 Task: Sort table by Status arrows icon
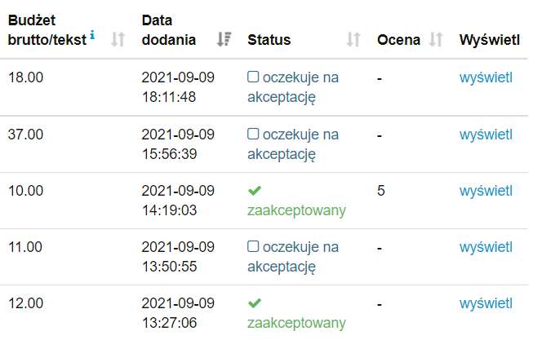(x=353, y=39)
